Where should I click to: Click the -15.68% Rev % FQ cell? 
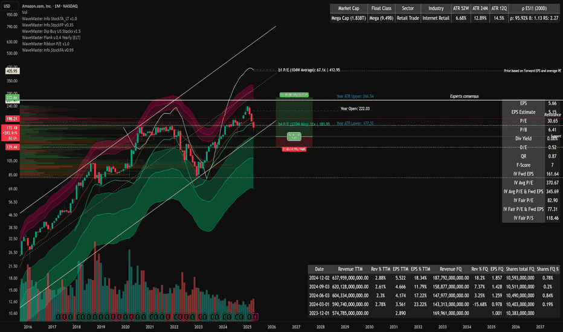[x=480, y=304]
